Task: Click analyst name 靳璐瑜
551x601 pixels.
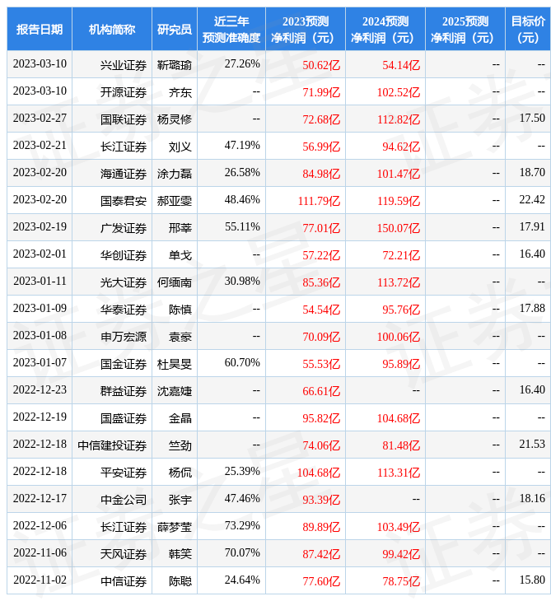Action: [175, 65]
